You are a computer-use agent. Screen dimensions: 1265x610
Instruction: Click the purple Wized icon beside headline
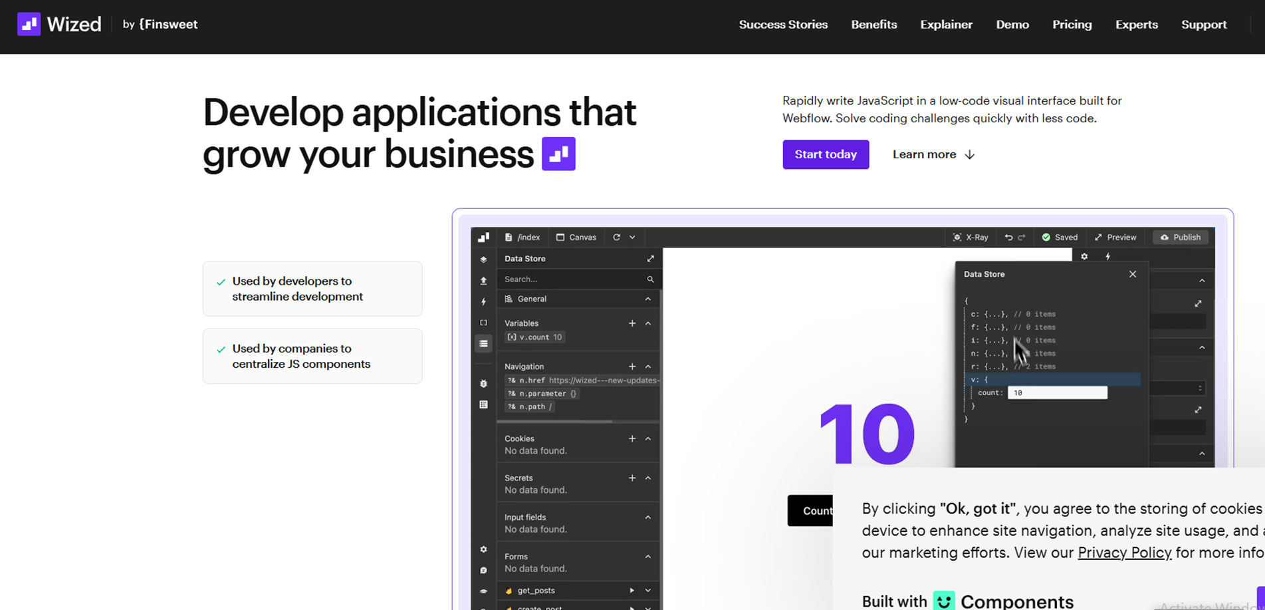point(558,154)
